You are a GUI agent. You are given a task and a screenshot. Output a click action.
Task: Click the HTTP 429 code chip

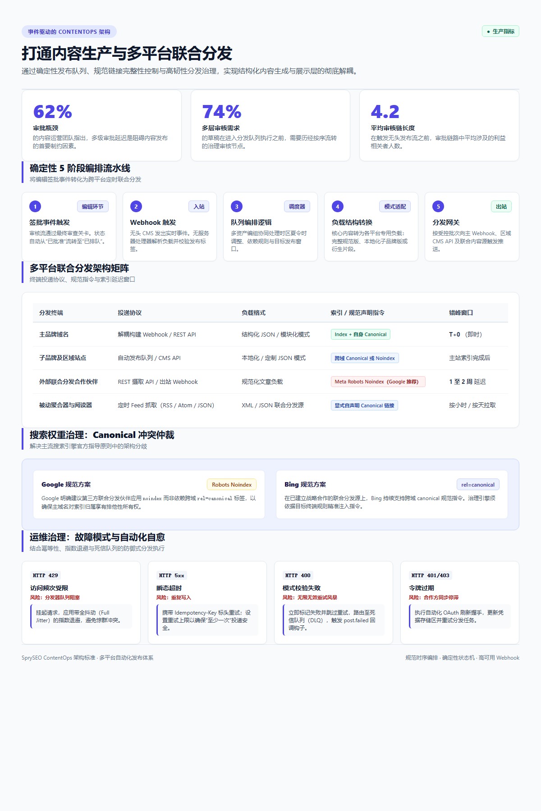[x=46, y=575]
